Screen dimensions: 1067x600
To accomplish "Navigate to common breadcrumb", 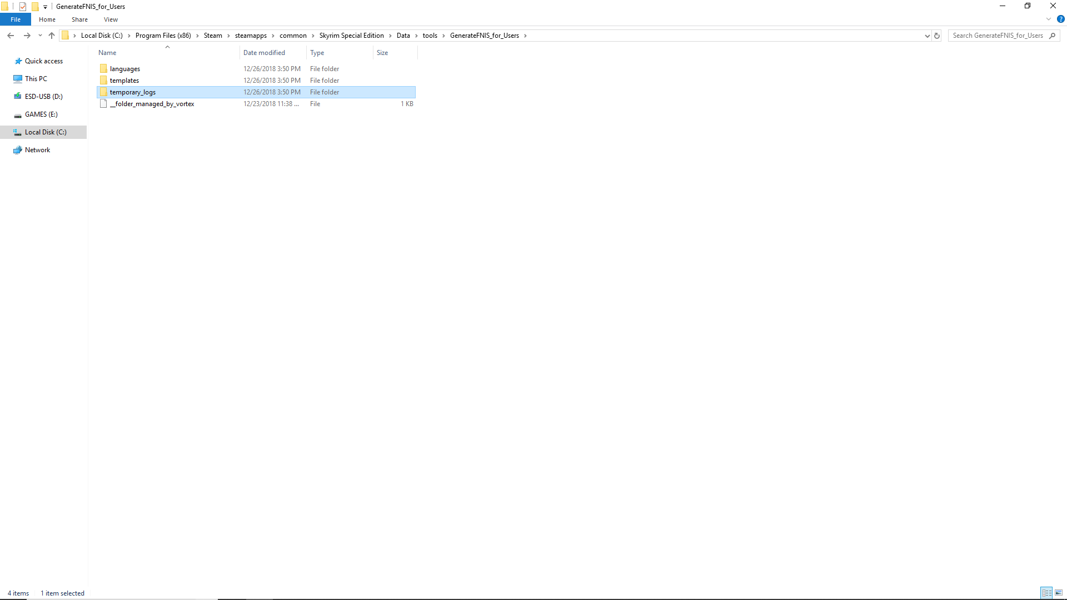I will click(293, 36).
